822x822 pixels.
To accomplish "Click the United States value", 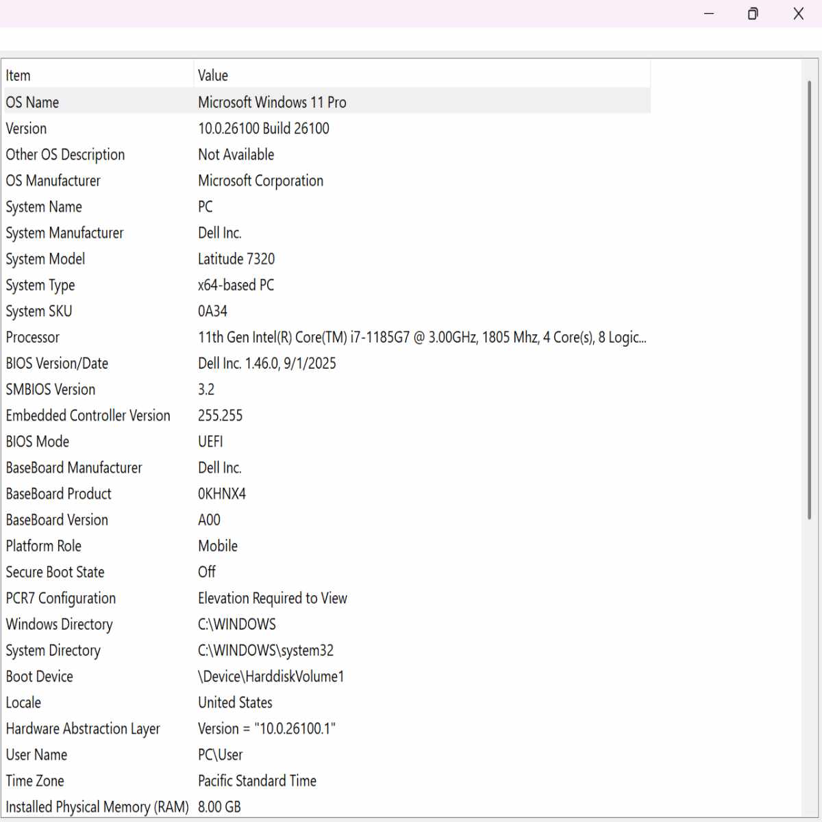I will pos(235,703).
